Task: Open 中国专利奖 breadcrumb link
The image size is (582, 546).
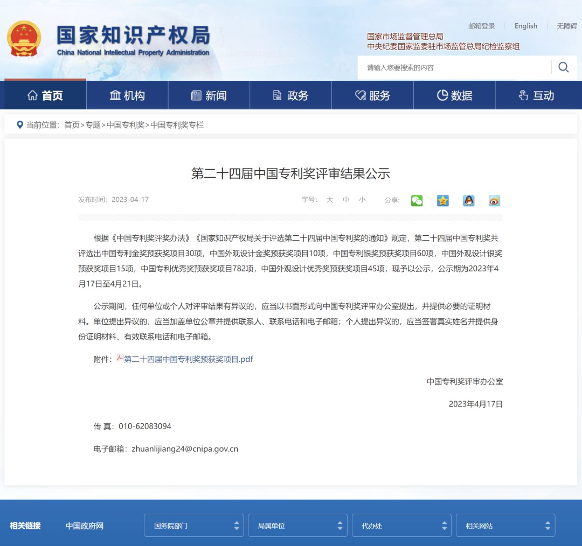Action: coord(126,125)
